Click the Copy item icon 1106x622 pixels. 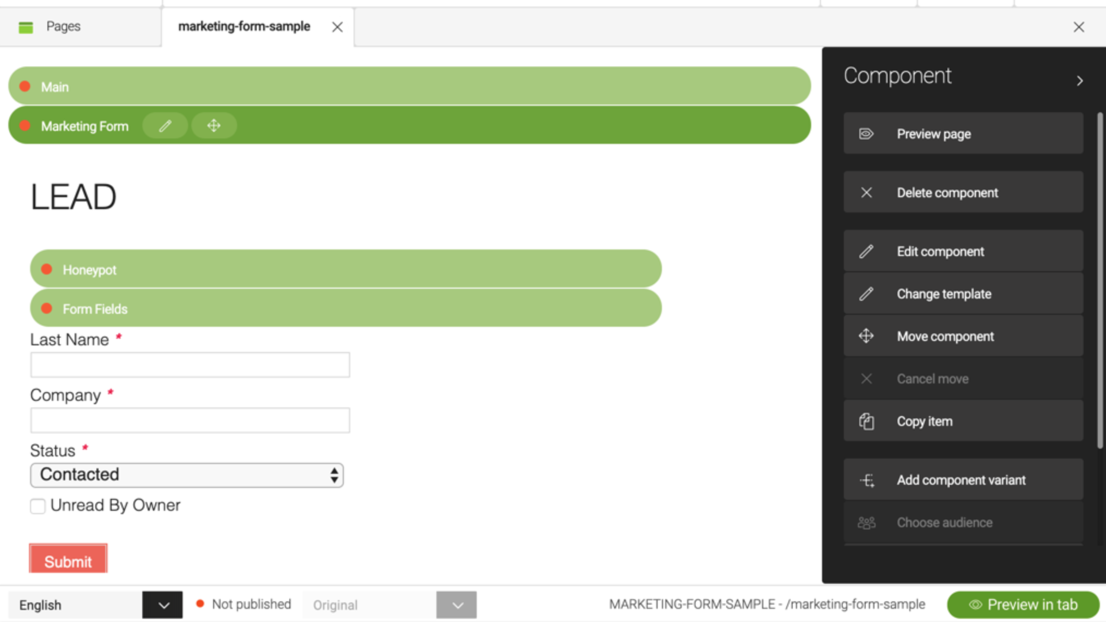[x=867, y=422]
